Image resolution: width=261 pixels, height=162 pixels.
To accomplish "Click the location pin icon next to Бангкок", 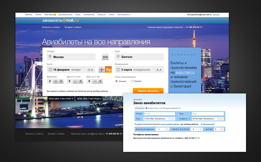I will coord(118,57).
